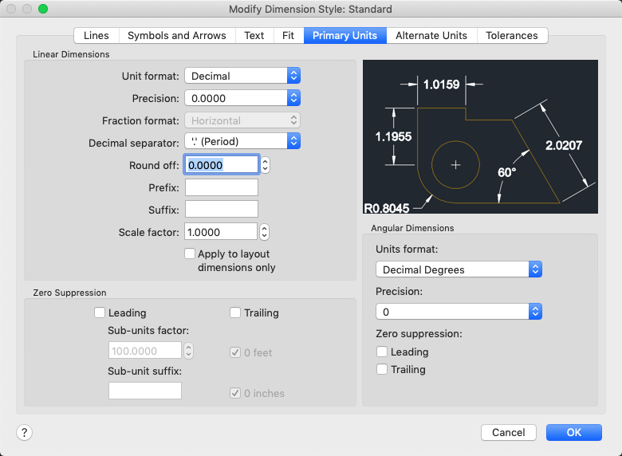Click the Round off stepper arrows
Screen dimensions: 622x456
(x=266, y=165)
